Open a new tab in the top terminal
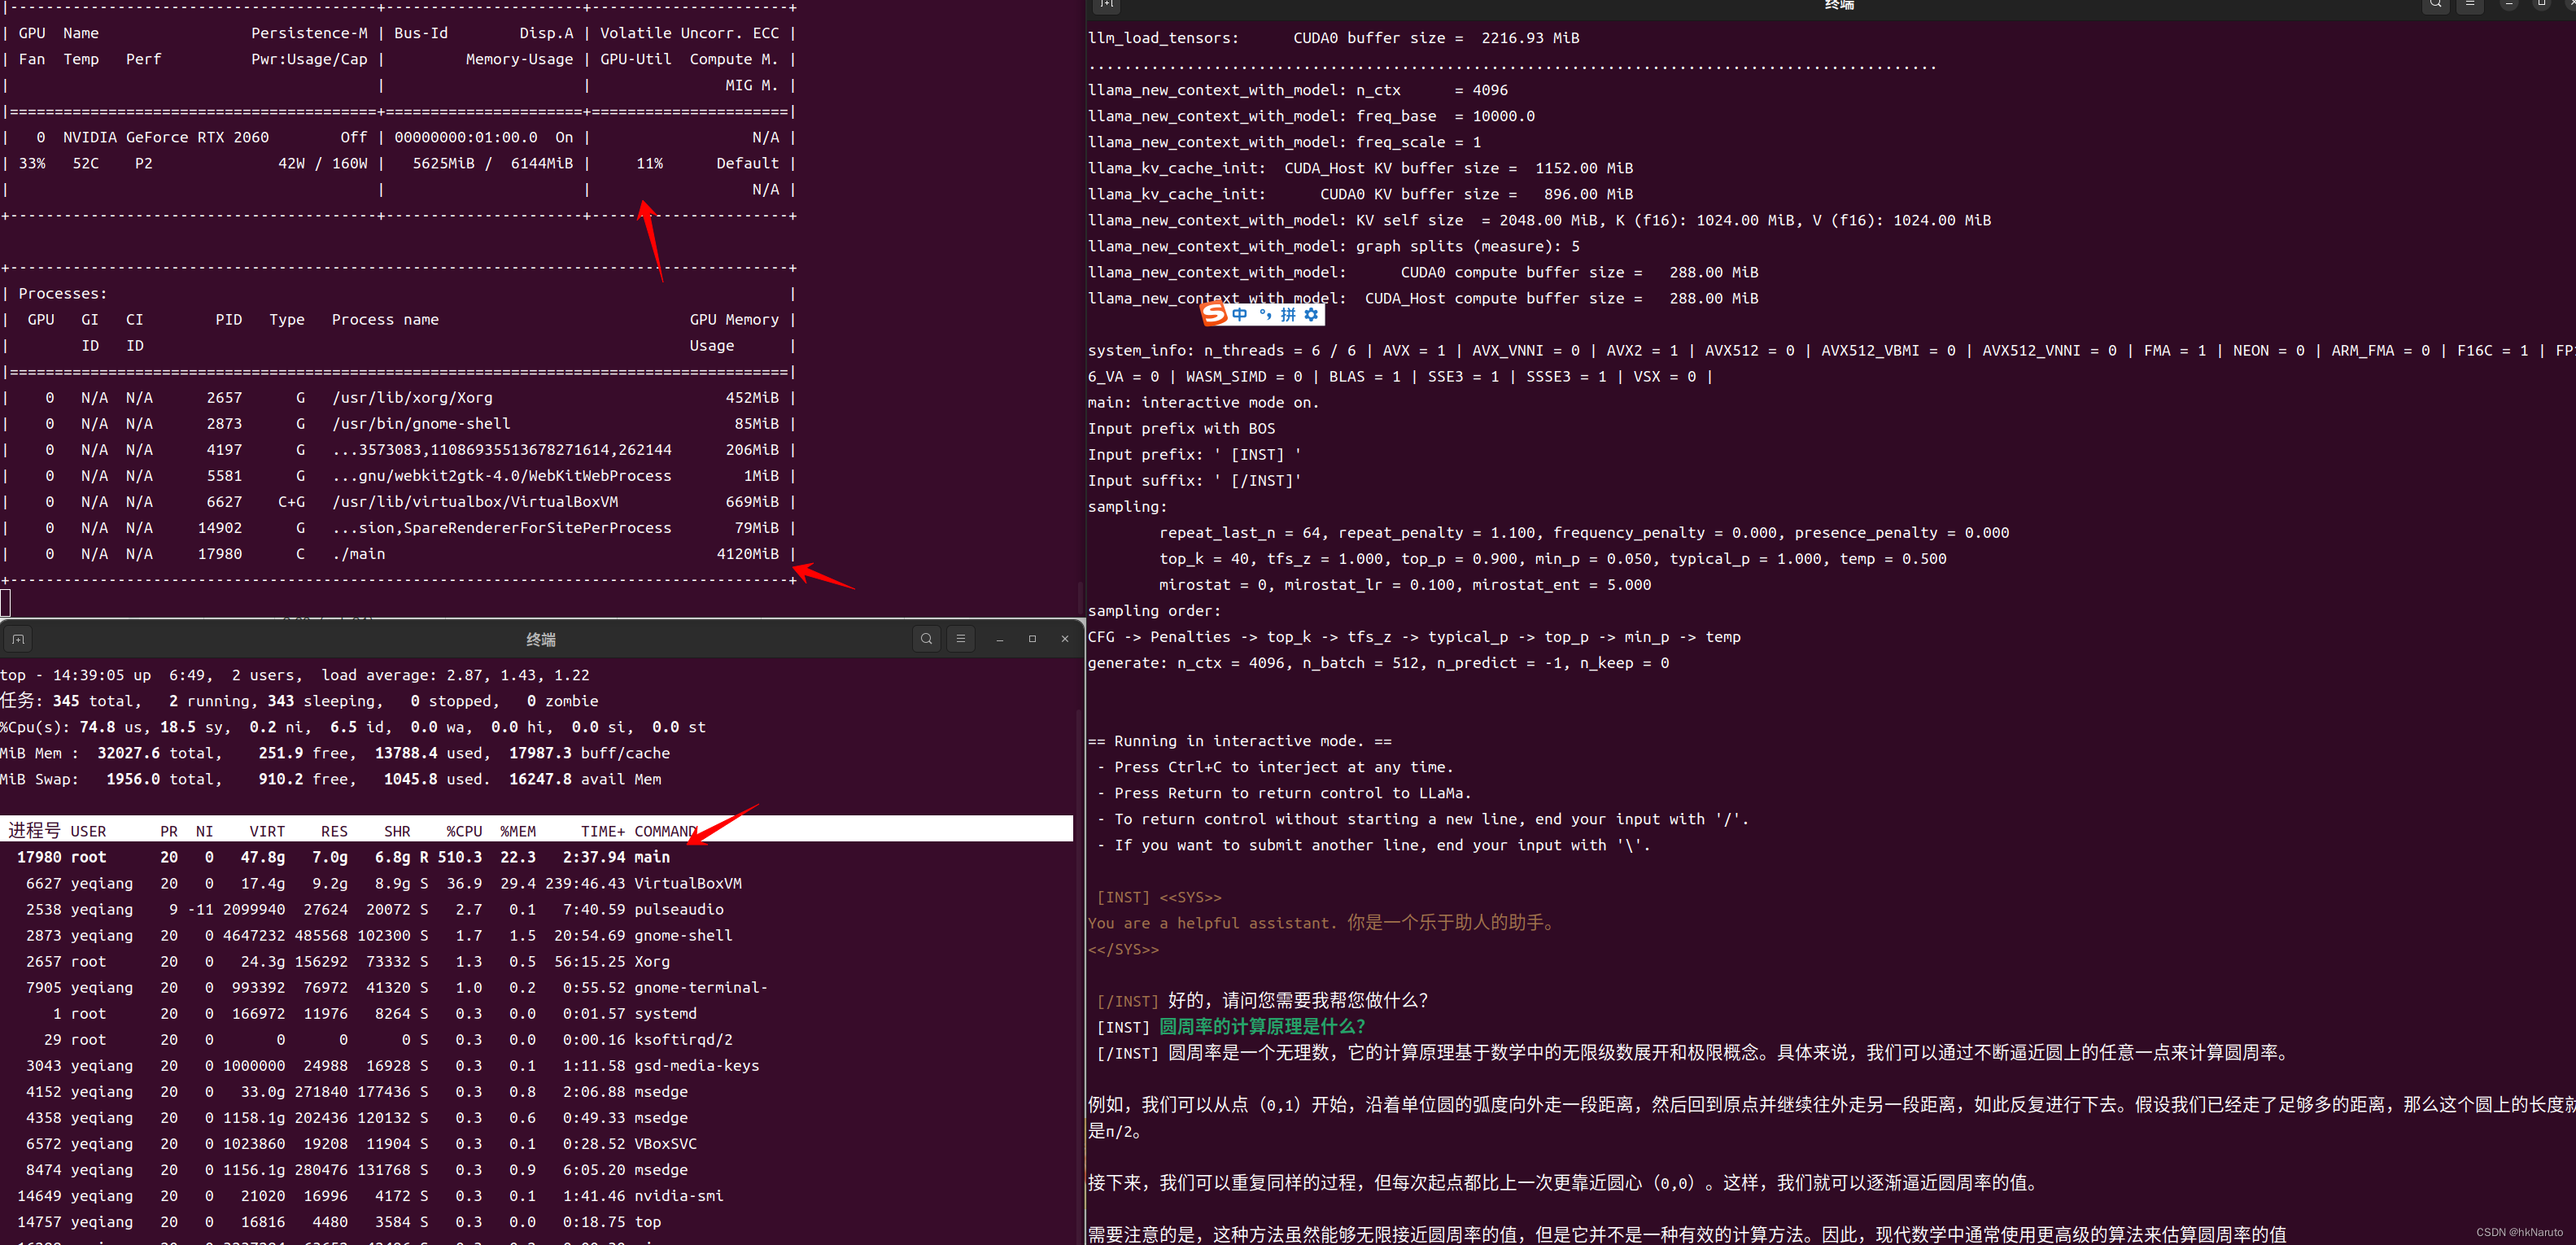 click(x=18, y=639)
